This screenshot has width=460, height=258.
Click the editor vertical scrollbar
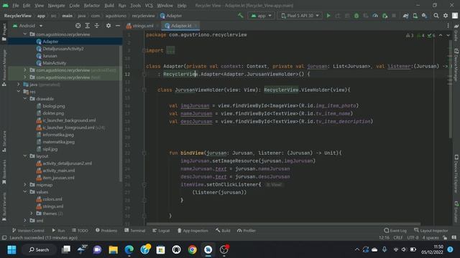pos(451,89)
